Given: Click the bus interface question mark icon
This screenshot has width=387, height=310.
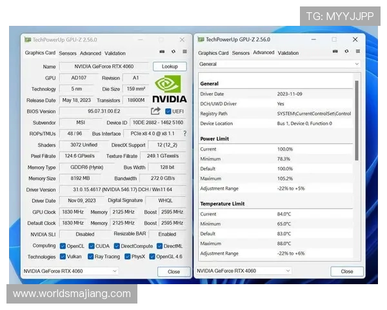Looking at the screenshot, I should 184,134.
